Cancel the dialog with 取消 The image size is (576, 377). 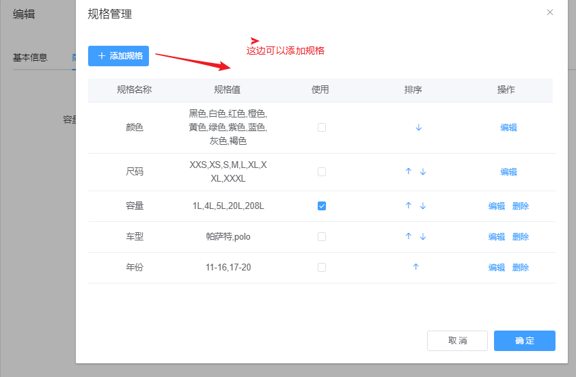pos(457,341)
